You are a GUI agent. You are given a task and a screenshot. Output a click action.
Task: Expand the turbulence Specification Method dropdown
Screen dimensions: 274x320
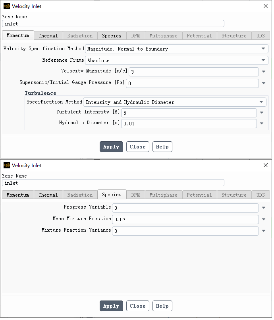pyautogui.click(x=175, y=102)
